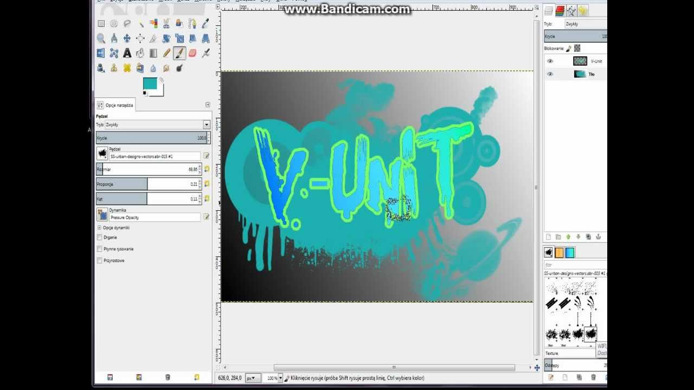
Task: Hide the V-Unit layer with eye icon
Action: 550,61
